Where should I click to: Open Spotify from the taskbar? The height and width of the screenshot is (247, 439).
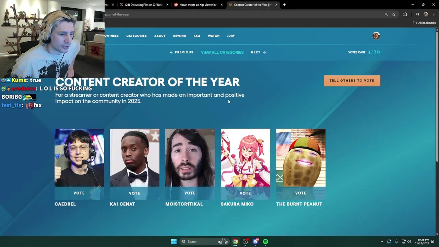pos(265,242)
